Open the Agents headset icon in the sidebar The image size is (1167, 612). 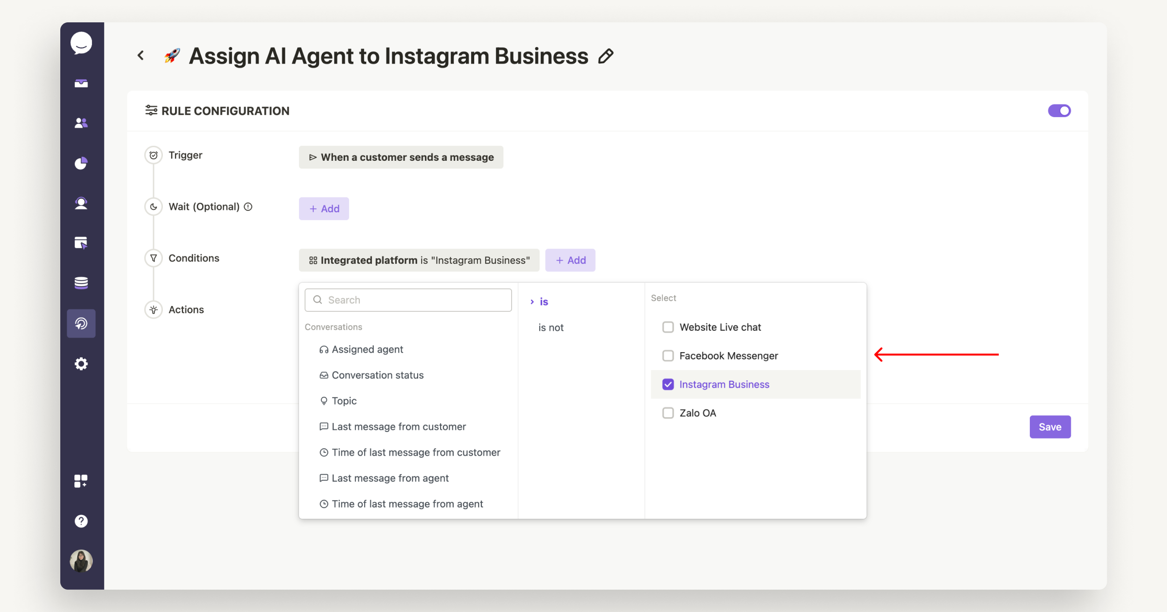(x=81, y=203)
